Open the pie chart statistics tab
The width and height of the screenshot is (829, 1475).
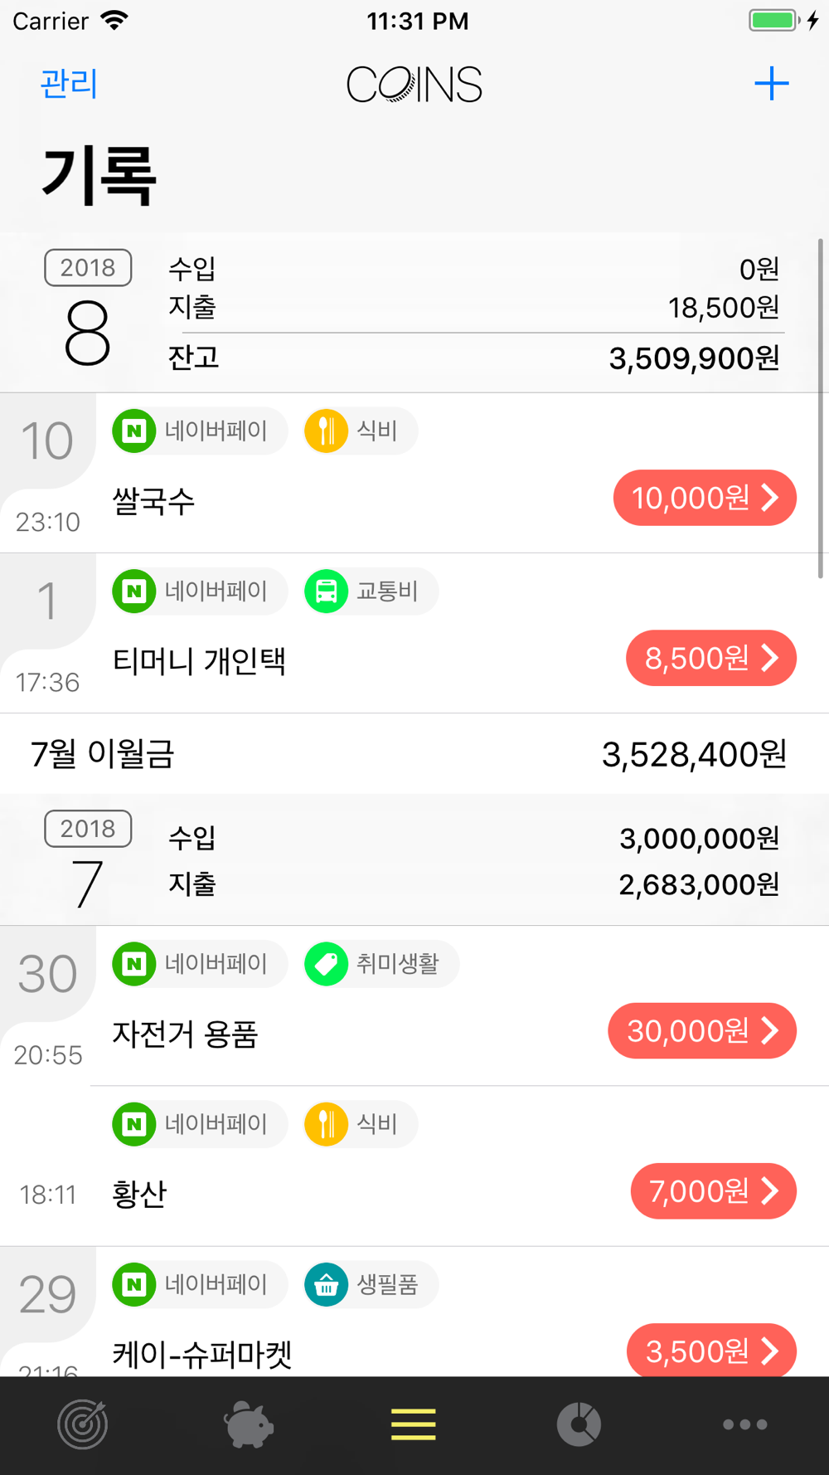[579, 1424]
